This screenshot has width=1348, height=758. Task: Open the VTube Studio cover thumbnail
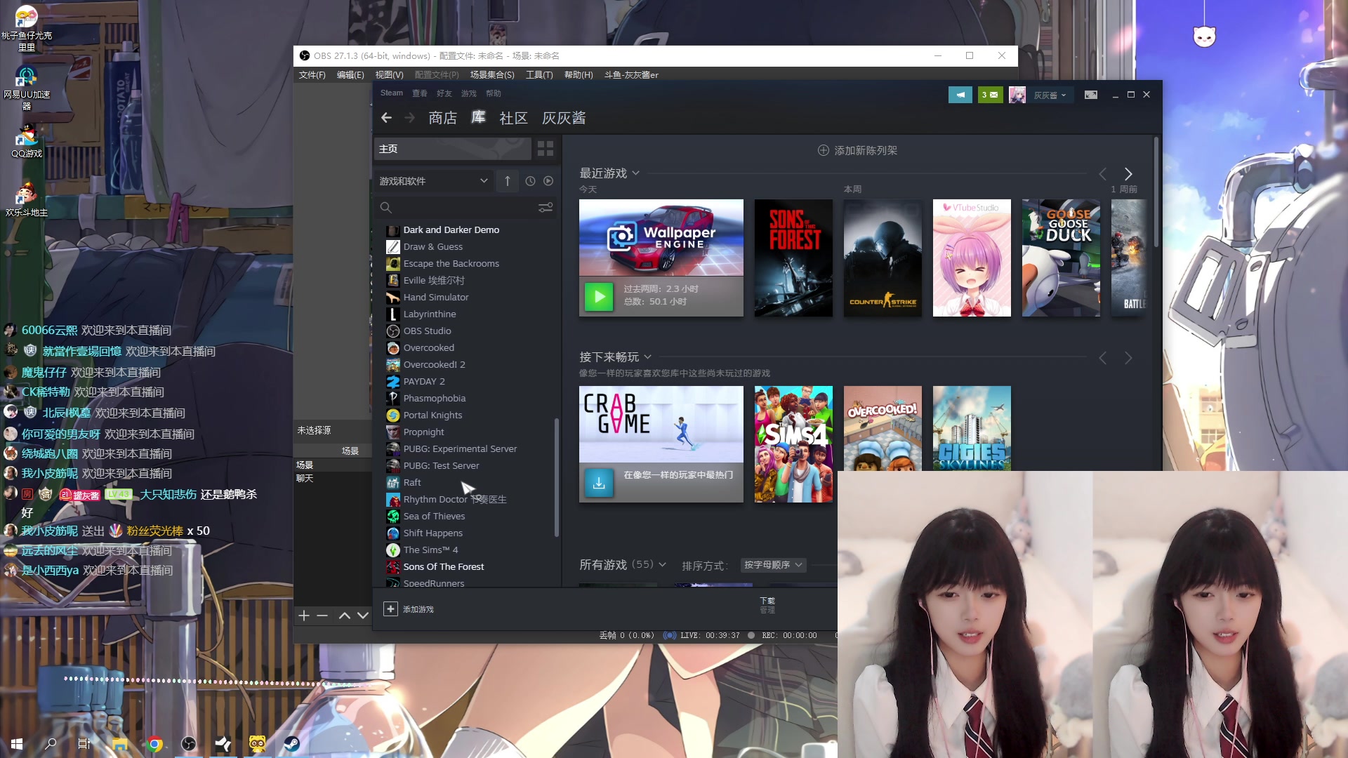972,258
